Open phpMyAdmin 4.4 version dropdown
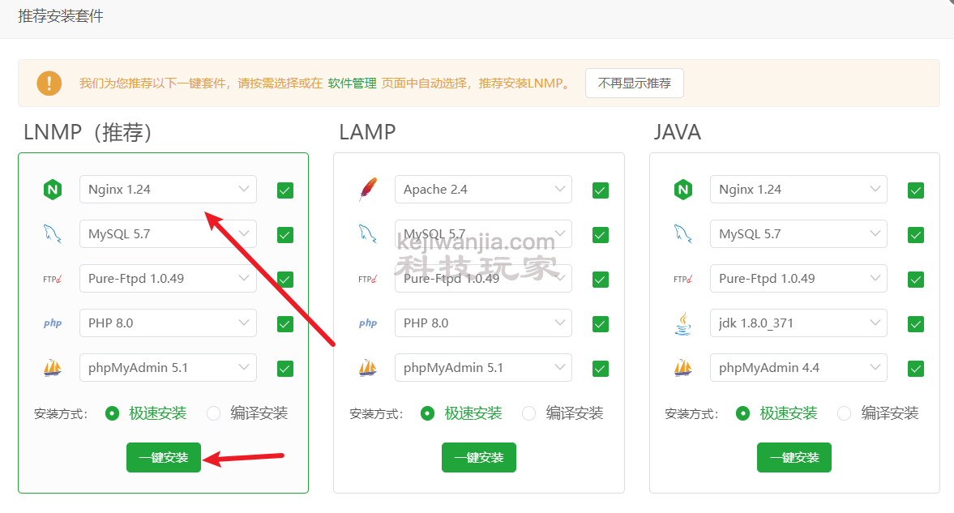The image size is (954, 513). click(x=798, y=368)
